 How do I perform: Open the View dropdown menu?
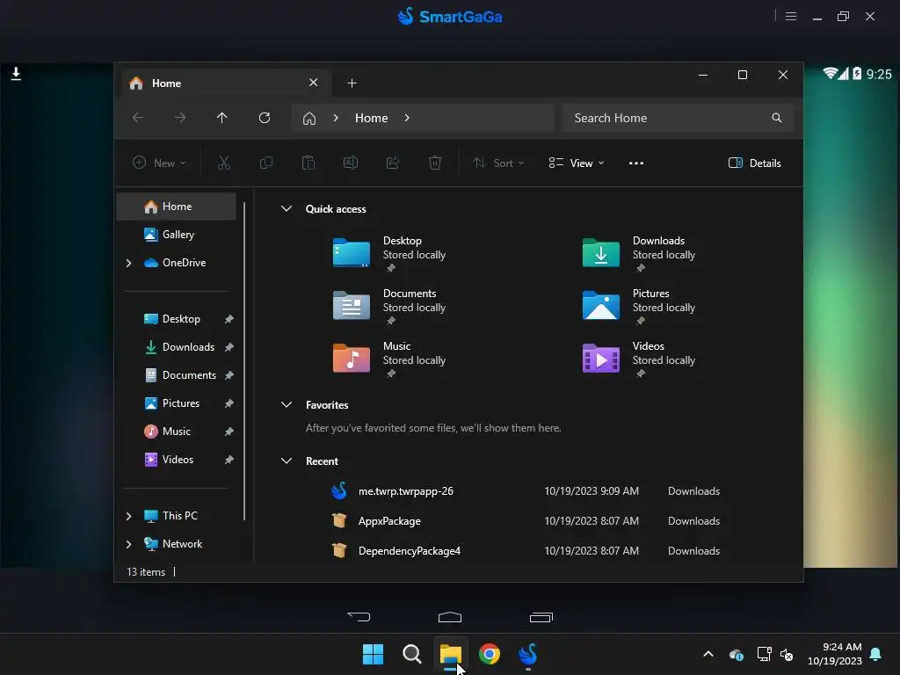point(576,163)
